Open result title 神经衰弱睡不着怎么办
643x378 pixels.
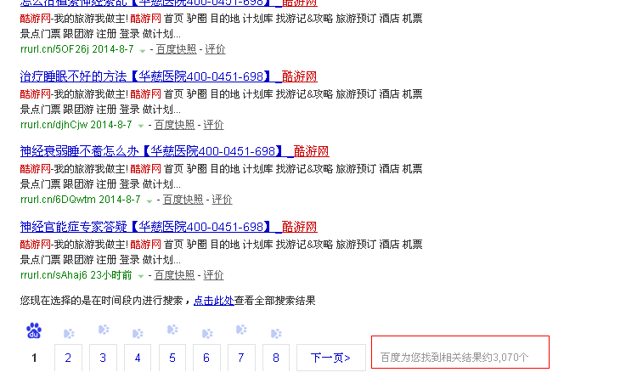tap(174, 152)
